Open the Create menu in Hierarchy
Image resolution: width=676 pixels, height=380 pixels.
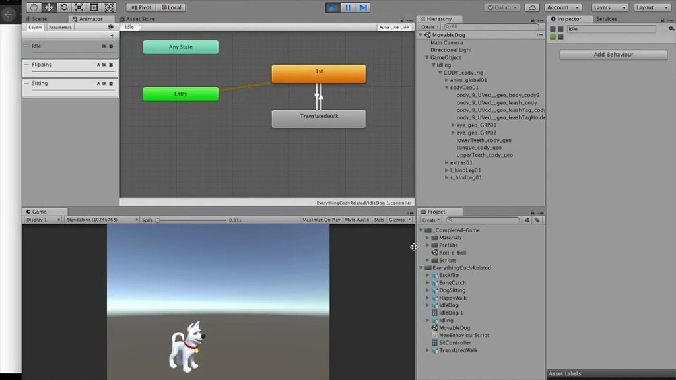tap(429, 26)
